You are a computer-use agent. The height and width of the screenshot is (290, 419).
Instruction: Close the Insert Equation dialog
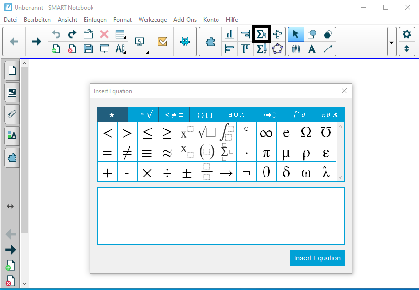[344, 91]
